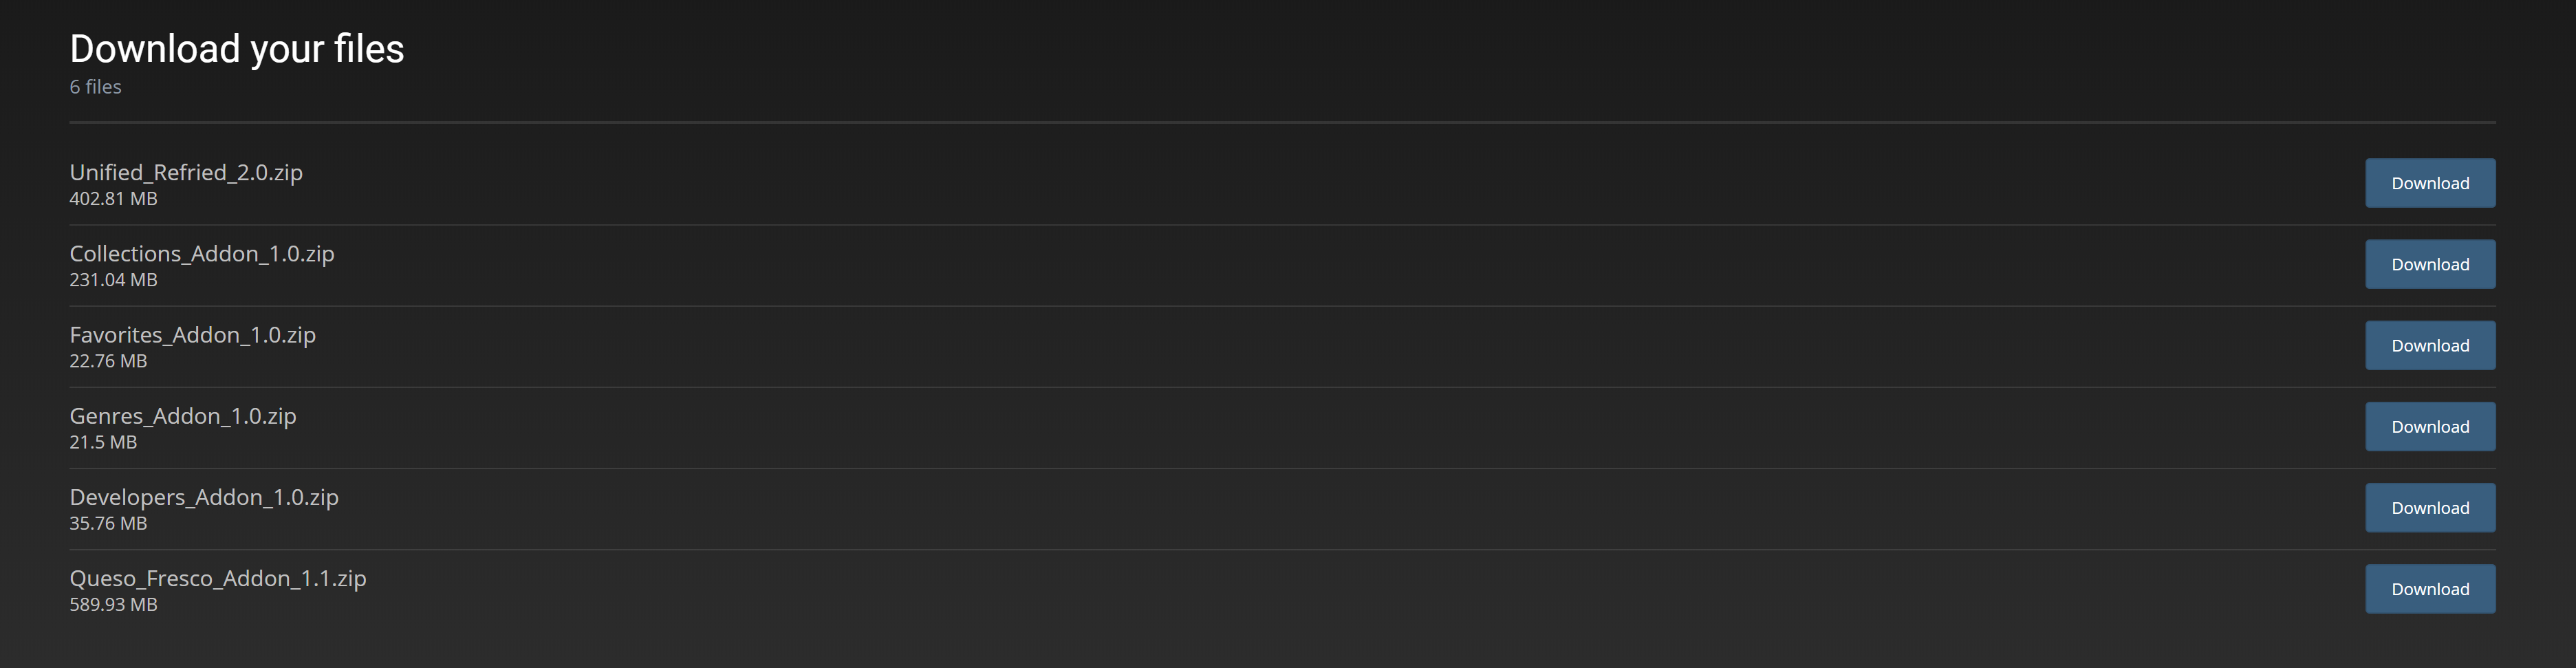Download Queso_Fresco_Addon_1.1.zip
The height and width of the screenshot is (668, 2576).
pos(2429,588)
